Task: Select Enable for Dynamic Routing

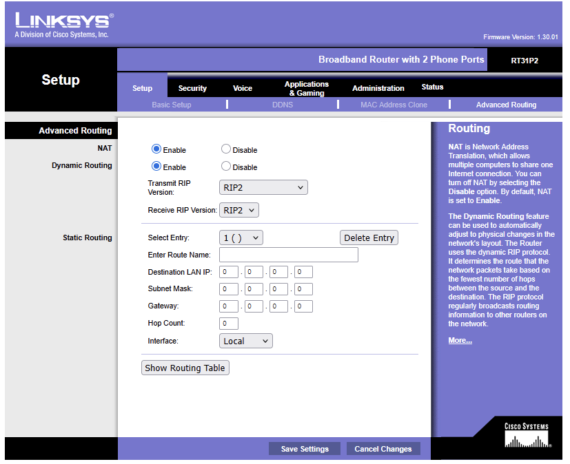Action: [156, 167]
